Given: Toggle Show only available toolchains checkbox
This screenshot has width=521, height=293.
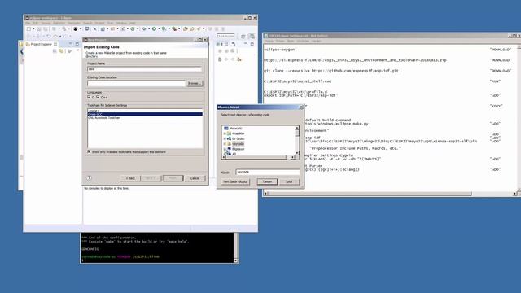Looking at the screenshot, I should pyautogui.click(x=89, y=151).
